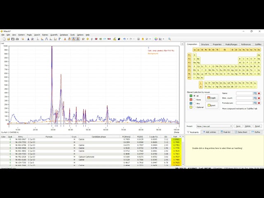
Task: Save using the floppy disk icon
Action: point(13,39)
